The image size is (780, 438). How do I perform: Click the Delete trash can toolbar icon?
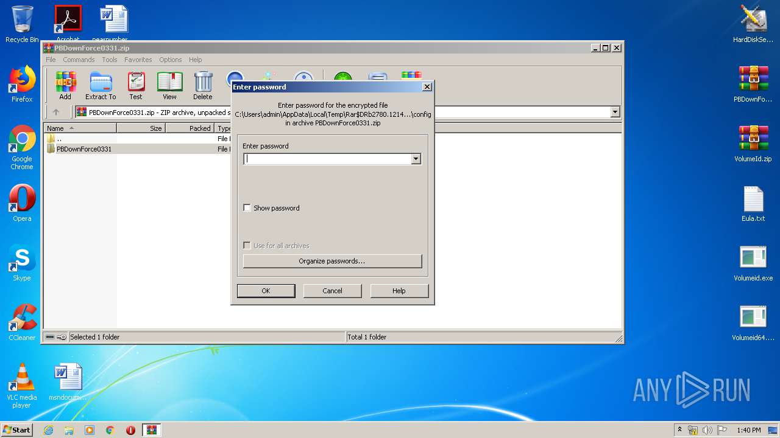203,86
